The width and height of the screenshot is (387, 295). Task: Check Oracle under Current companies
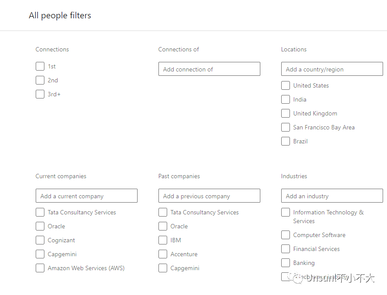pos(40,226)
